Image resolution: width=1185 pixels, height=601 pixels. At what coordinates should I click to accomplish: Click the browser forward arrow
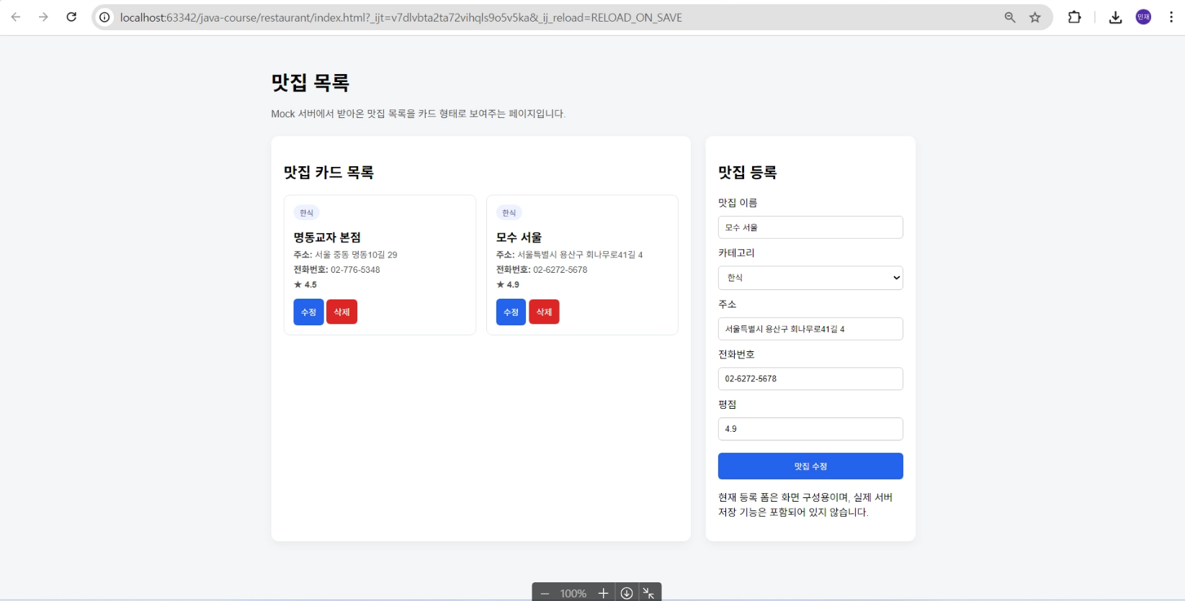43,17
